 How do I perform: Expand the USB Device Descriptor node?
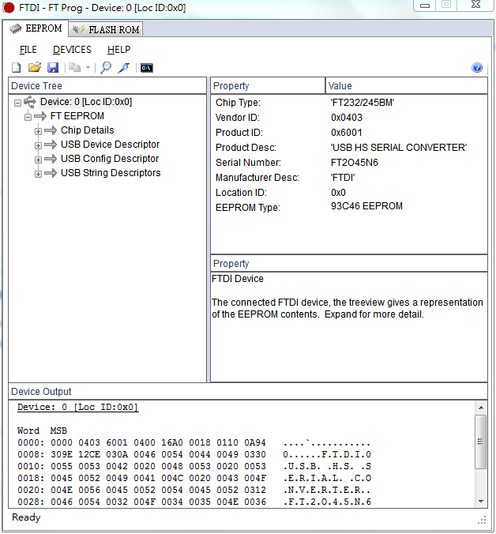[38, 146]
